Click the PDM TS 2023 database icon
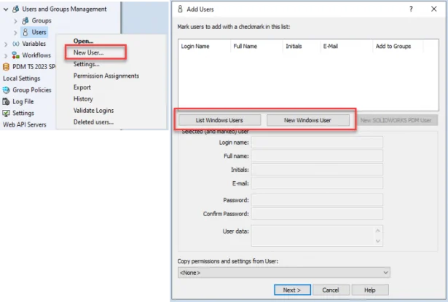Screen dimensions: 448x302 pos(6,67)
